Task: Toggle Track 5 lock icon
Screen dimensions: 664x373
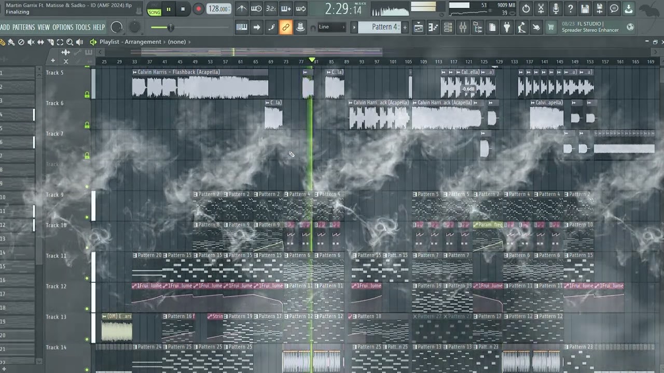Action: [x=87, y=95]
